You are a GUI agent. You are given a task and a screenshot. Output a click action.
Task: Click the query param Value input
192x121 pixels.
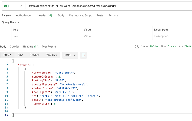(117, 36)
